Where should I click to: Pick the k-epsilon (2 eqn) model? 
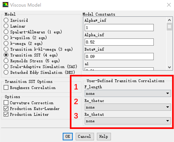(x=6, y=38)
